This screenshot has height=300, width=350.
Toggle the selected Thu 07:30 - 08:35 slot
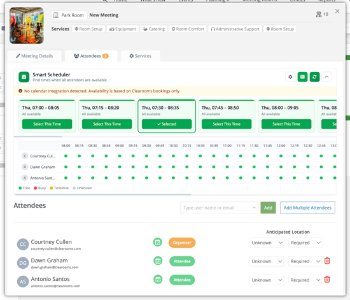(167, 124)
